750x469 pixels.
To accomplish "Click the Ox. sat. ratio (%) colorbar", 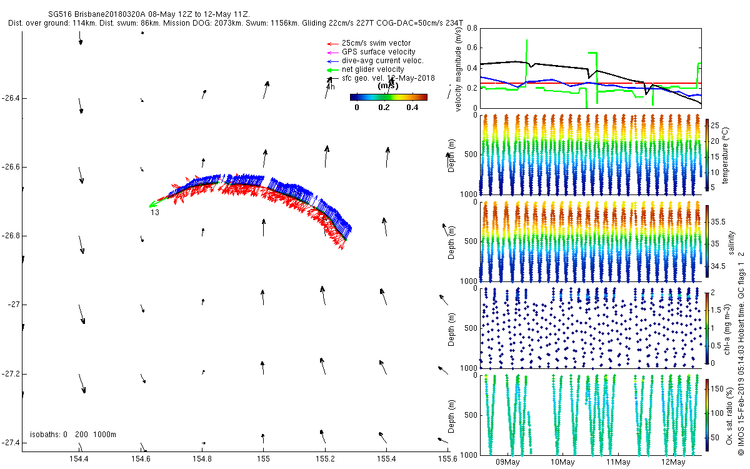I will [707, 413].
